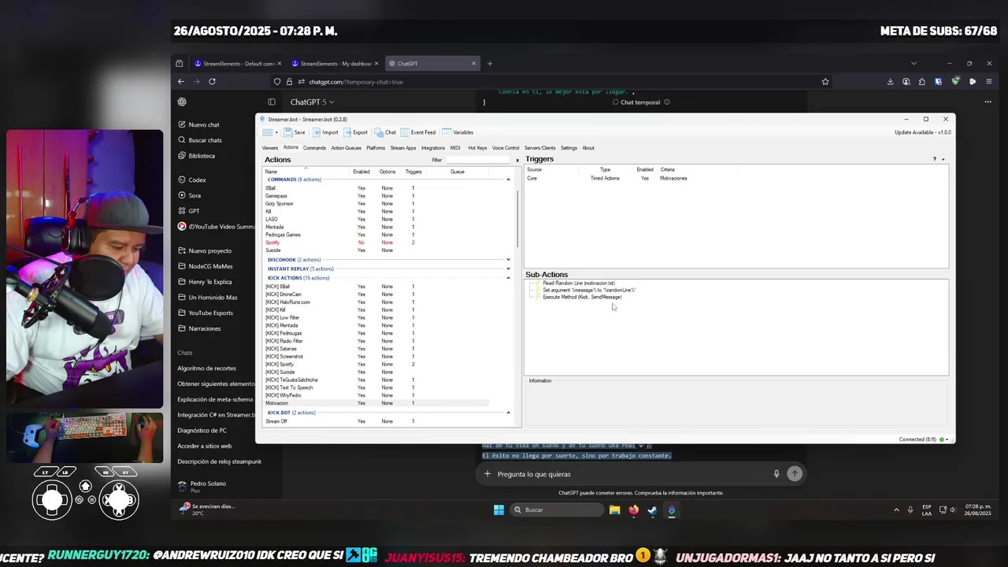Open a new Firefox tab with plus
Screen dimensions: 1008x567
[490, 64]
